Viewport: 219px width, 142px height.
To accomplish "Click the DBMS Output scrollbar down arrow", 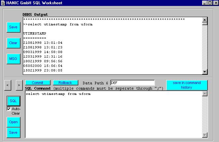I will click(204, 72).
